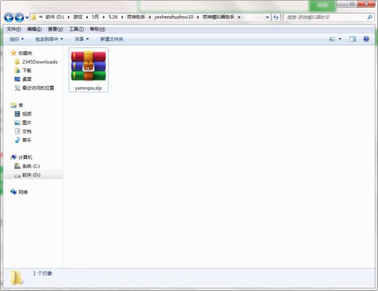Select the ysmnqzs.zip archive file
This screenshot has height=291, width=378.
pos(89,70)
